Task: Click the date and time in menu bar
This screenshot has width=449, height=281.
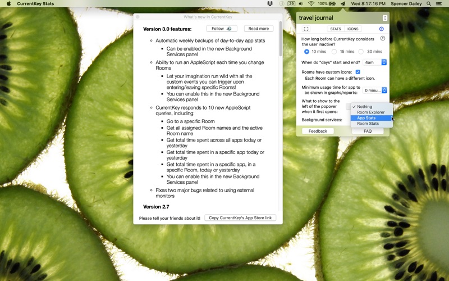Action: click(368, 4)
